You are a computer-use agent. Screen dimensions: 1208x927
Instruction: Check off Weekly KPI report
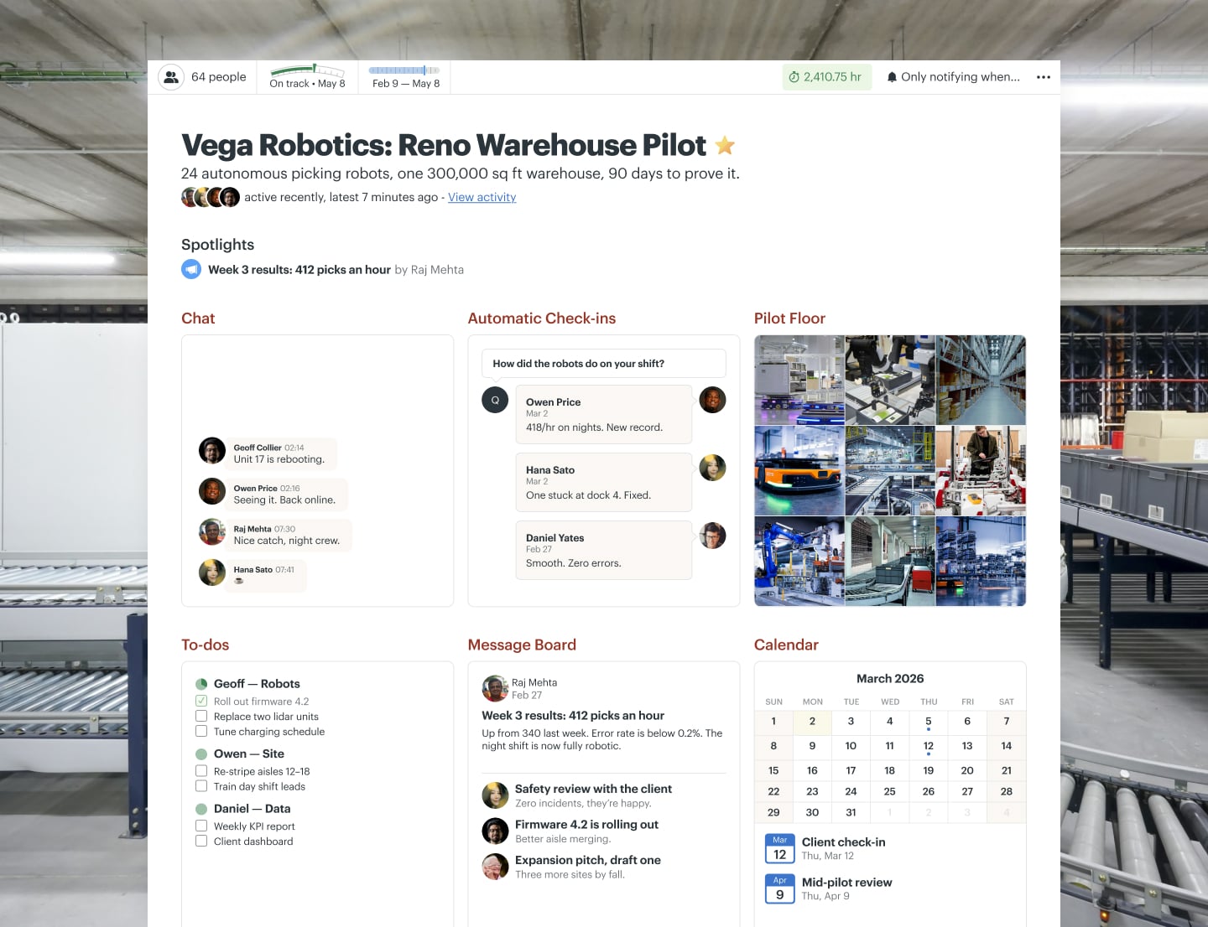coord(201,826)
